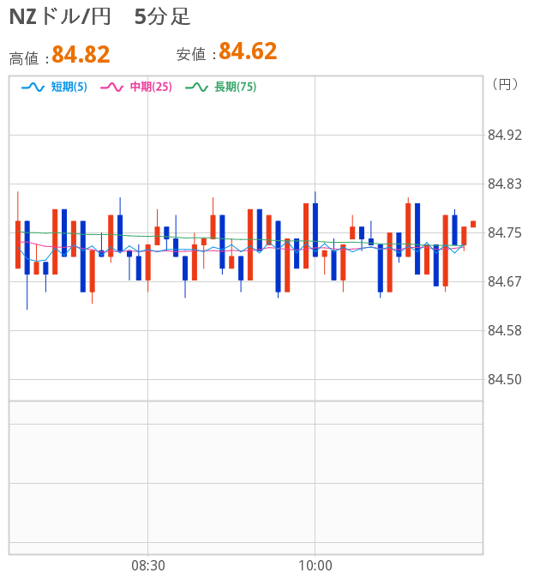Image resolution: width=540 pixels, height=579 pixels.
Task: Click the 高値 label
Action: [x=25, y=58]
